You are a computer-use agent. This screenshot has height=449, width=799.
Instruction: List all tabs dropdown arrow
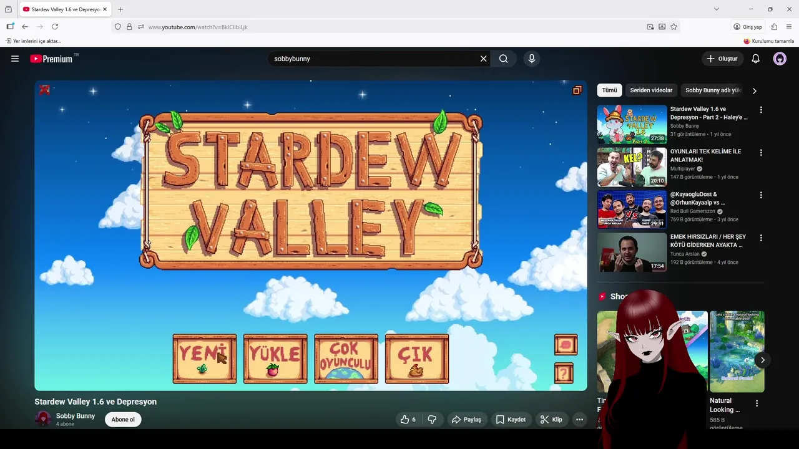717,9
